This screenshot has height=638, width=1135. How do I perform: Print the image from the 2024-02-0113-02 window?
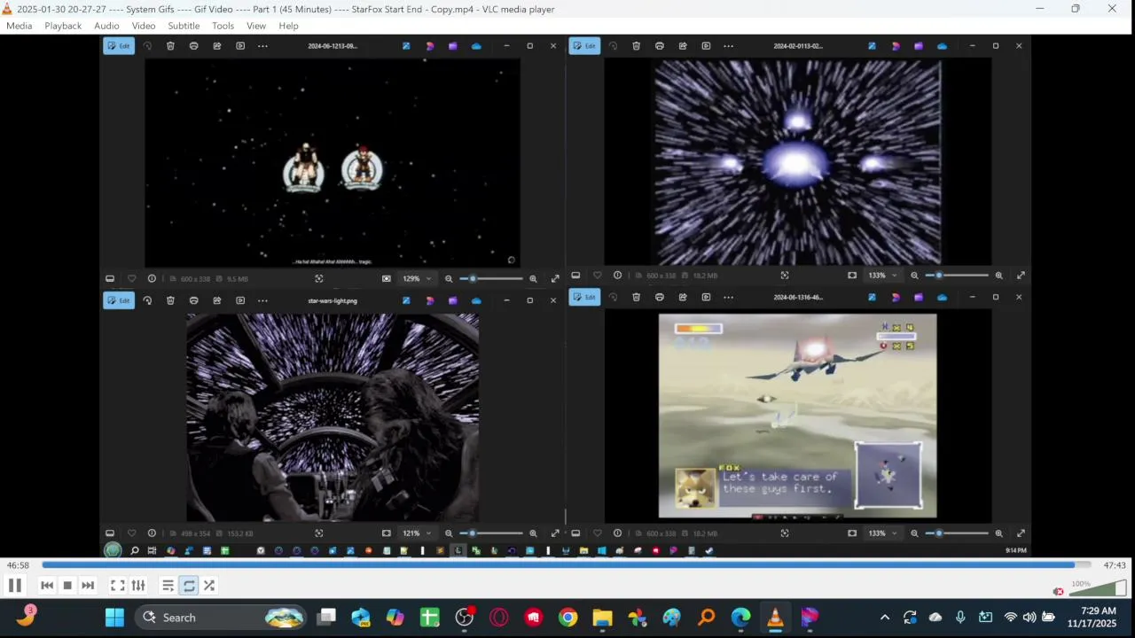[x=659, y=46]
